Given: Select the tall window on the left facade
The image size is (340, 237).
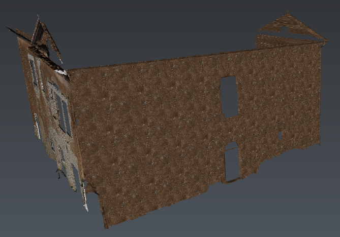Looking at the screenshot, I should (x=65, y=116).
